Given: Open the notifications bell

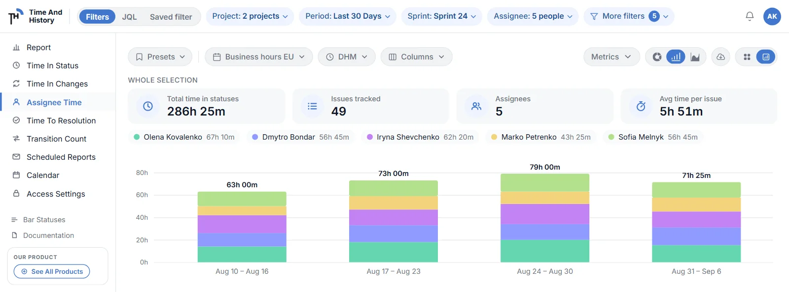Looking at the screenshot, I should pyautogui.click(x=750, y=16).
